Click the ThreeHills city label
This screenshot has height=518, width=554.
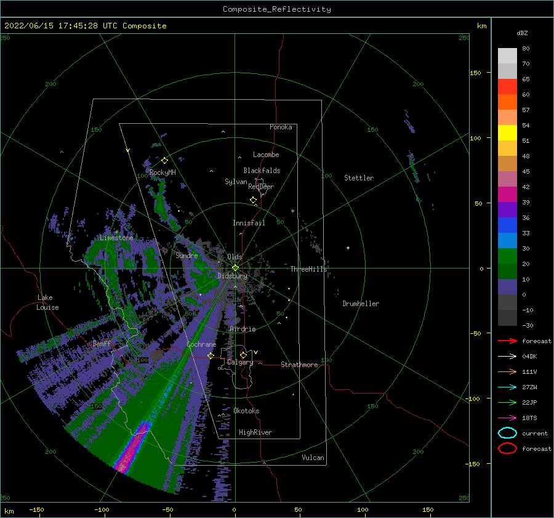pos(308,269)
